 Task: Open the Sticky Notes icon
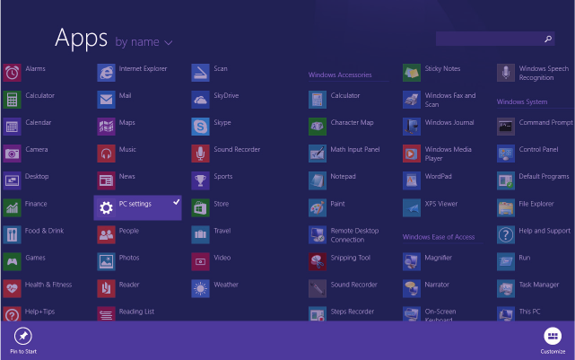[412, 73]
